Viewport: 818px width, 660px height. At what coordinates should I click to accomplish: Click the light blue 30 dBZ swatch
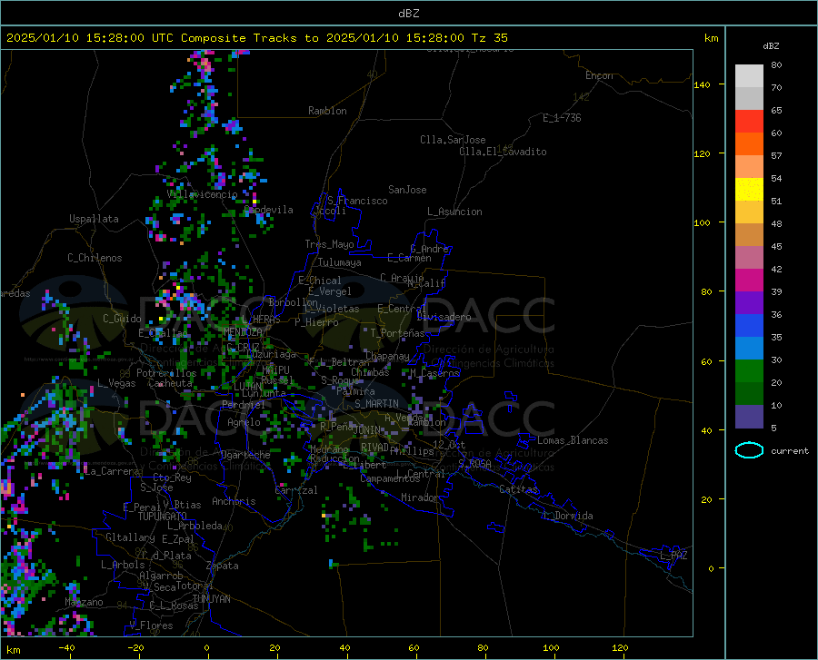pyautogui.click(x=749, y=349)
